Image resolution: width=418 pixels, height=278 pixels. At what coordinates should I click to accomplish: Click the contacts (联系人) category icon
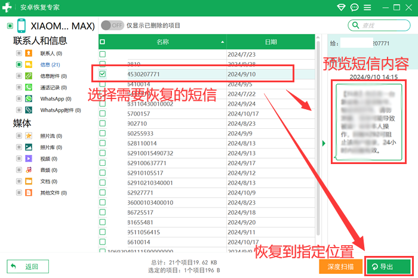pyautogui.click(x=28, y=53)
